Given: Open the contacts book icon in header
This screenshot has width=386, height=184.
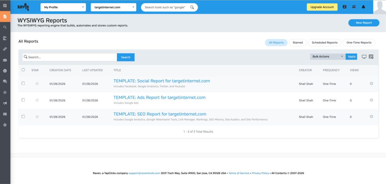Looking at the screenshot, I should pyautogui.click(x=345, y=7).
